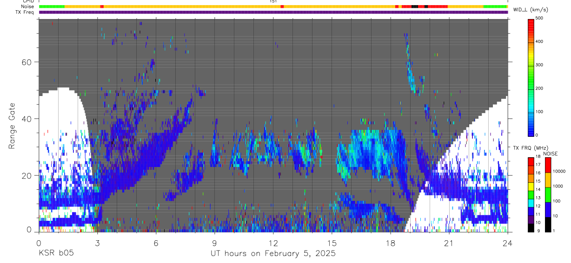Click the 14 tick on the TX FRQ legend
Viewport: 571px width, 263px height.
point(538,190)
